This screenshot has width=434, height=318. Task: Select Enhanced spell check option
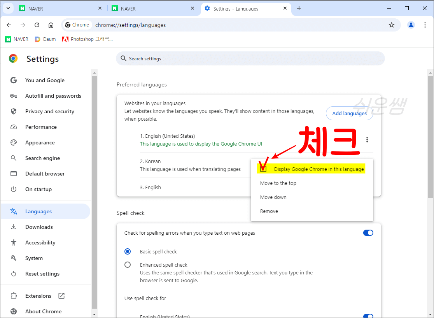128,265
